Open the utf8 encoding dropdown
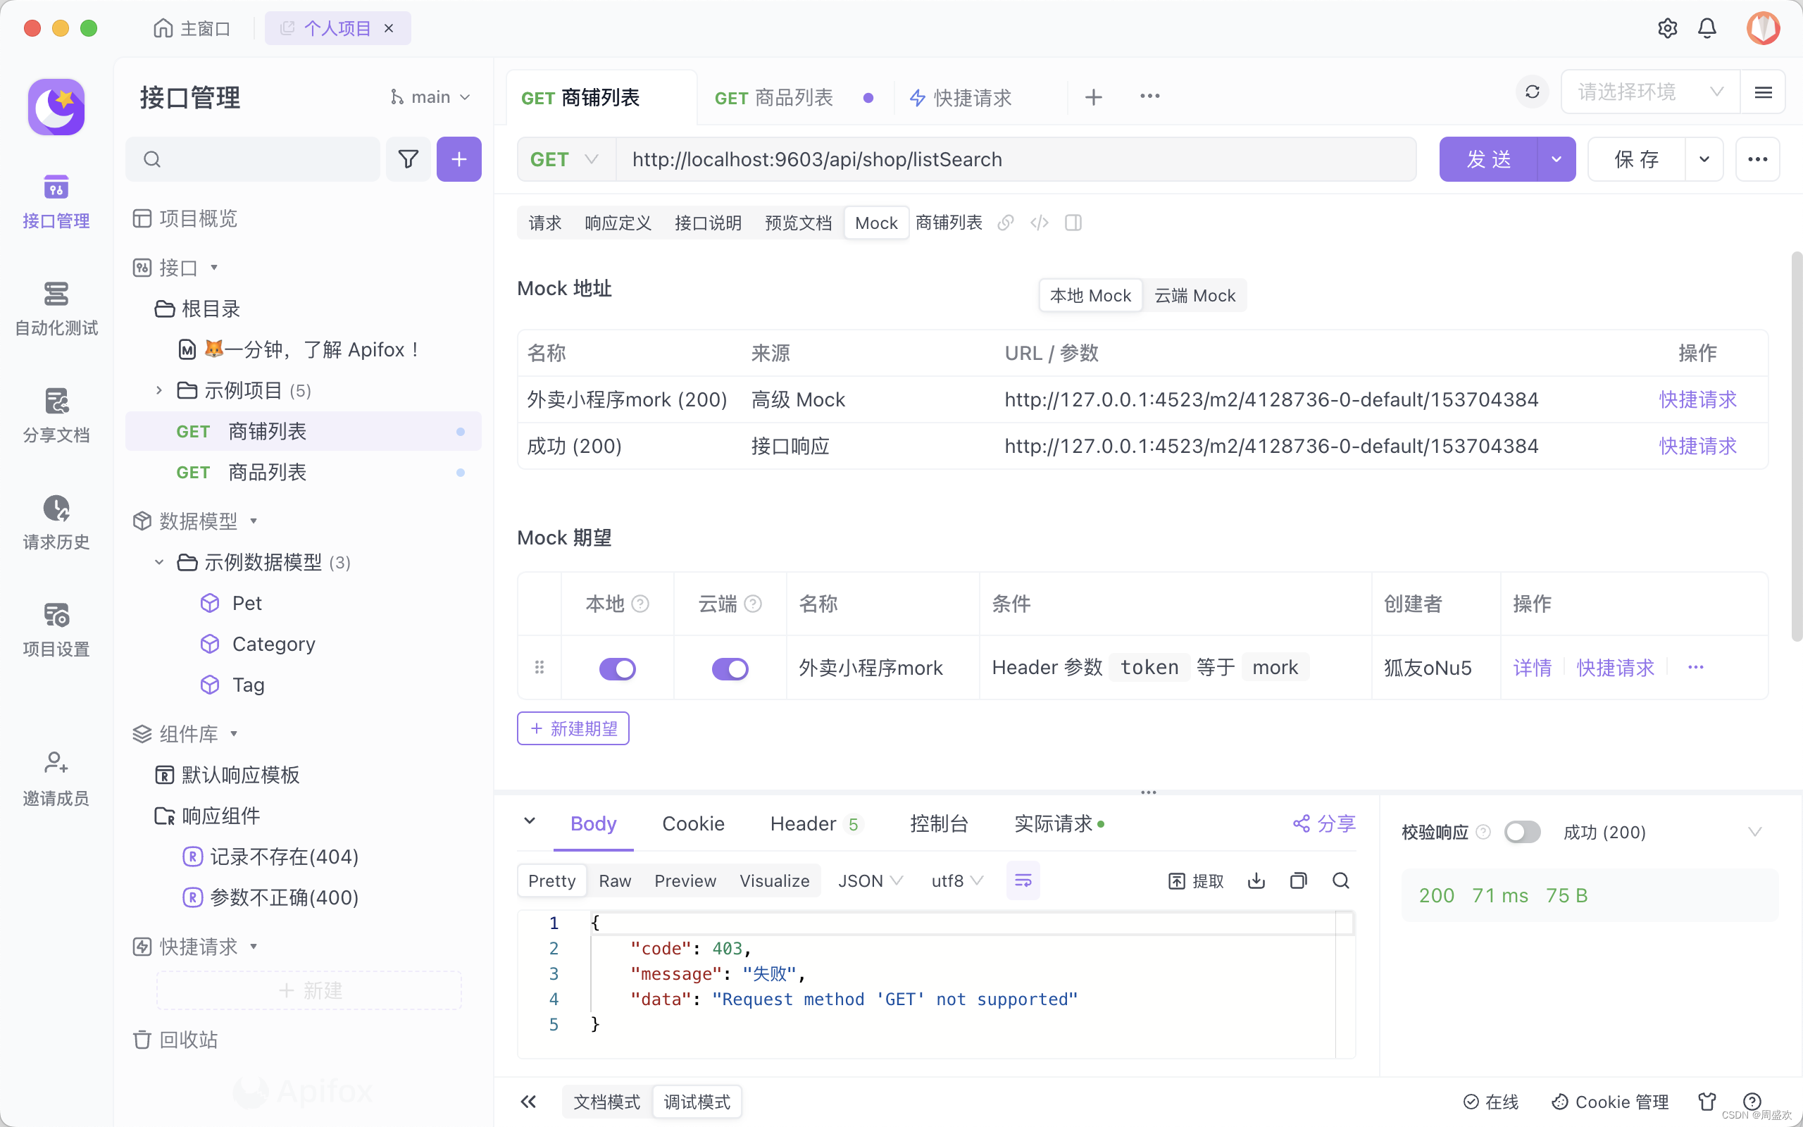1803x1127 pixels. click(x=956, y=881)
